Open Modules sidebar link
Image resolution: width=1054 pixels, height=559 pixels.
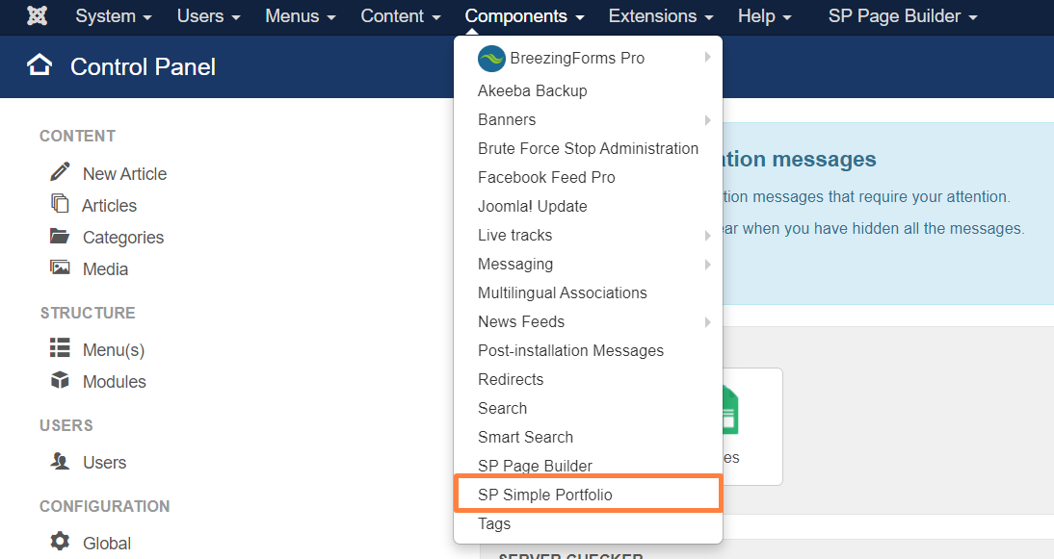click(115, 382)
